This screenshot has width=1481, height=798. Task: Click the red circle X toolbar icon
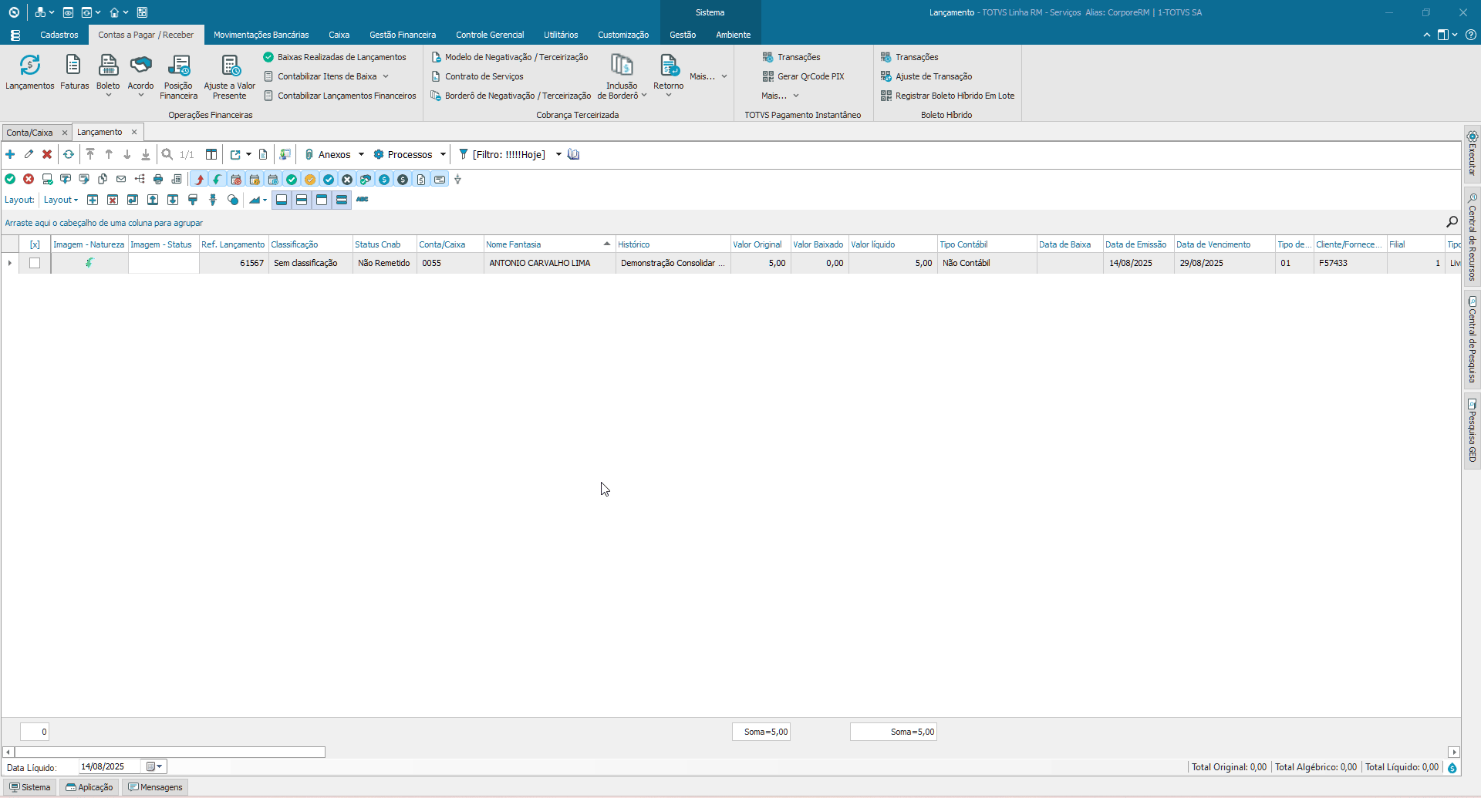point(29,179)
